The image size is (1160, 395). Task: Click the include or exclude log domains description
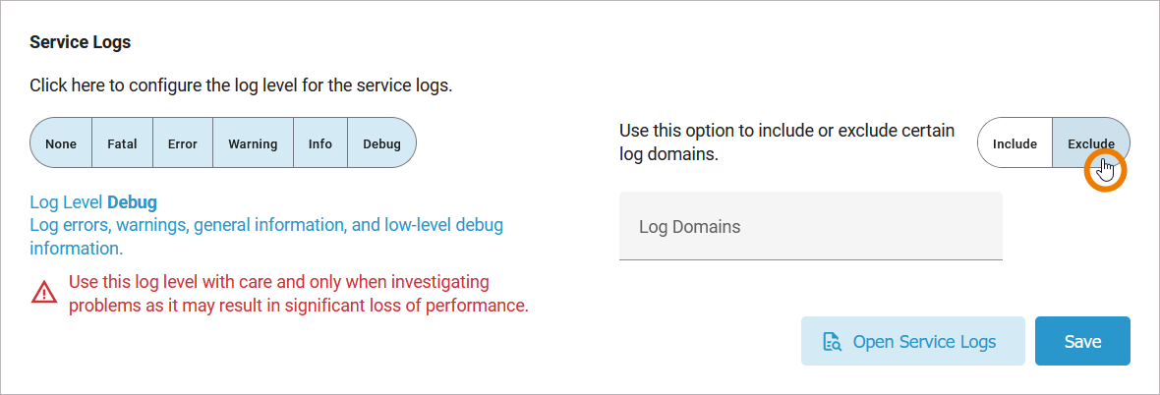click(x=786, y=142)
